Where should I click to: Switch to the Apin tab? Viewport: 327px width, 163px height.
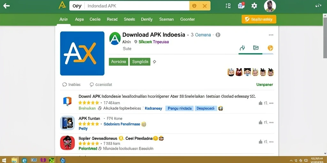64,19
